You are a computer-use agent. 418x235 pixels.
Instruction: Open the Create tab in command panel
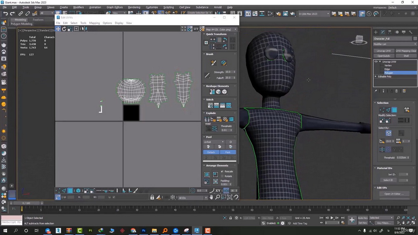click(x=376, y=32)
